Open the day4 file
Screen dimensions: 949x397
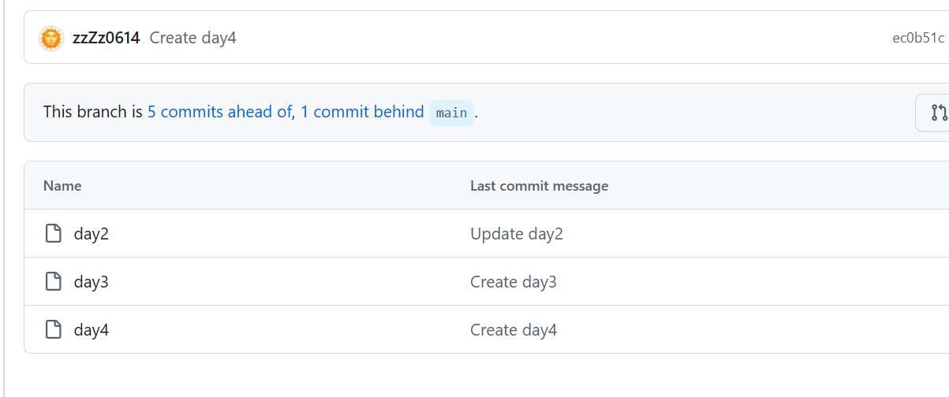(x=91, y=330)
